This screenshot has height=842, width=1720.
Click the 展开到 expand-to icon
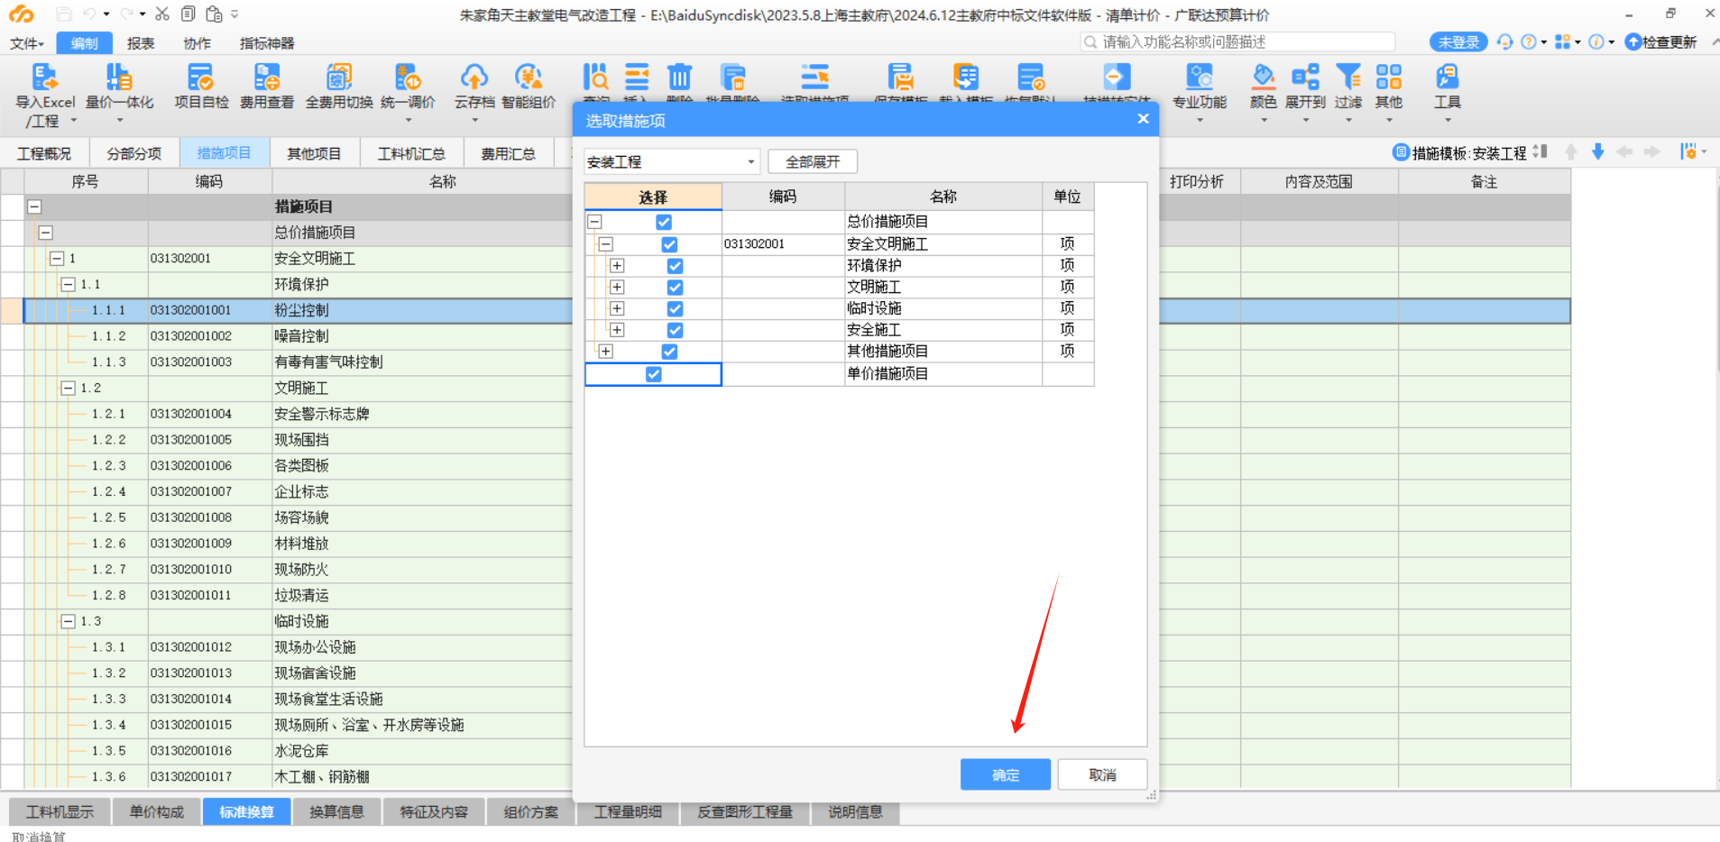tap(1305, 78)
